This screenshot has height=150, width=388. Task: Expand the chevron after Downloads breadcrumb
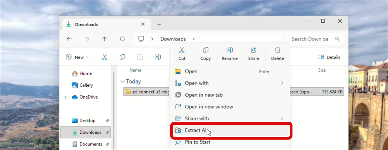click(x=194, y=39)
